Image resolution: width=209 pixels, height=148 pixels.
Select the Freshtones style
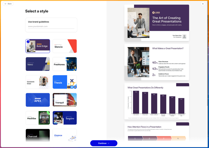pos(65,64)
